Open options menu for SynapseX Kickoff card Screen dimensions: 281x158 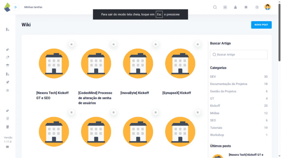point(198,44)
